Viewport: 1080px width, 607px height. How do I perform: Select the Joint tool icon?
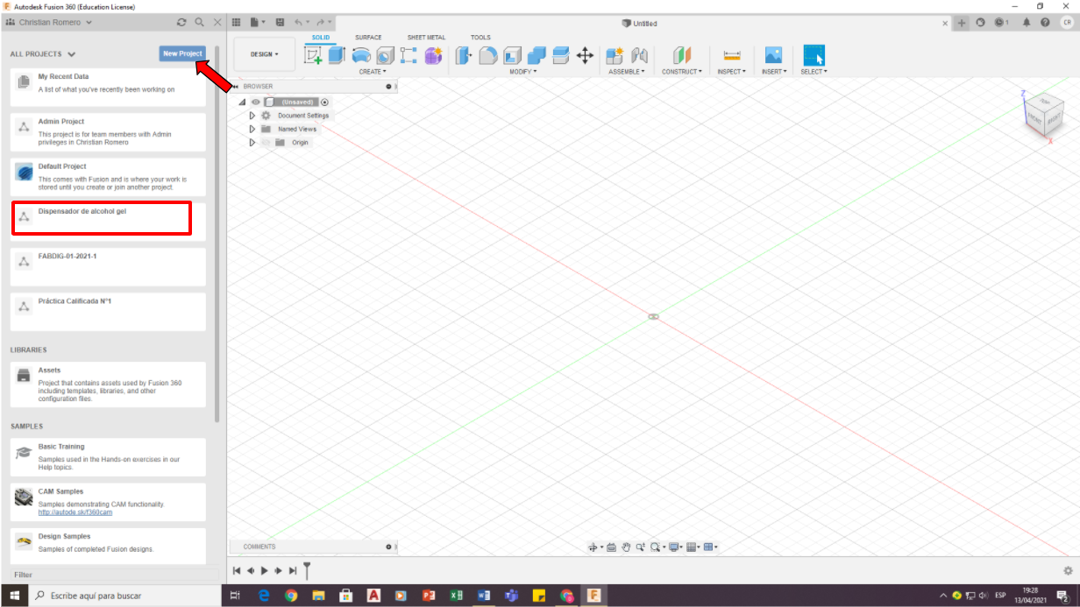coord(639,55)
